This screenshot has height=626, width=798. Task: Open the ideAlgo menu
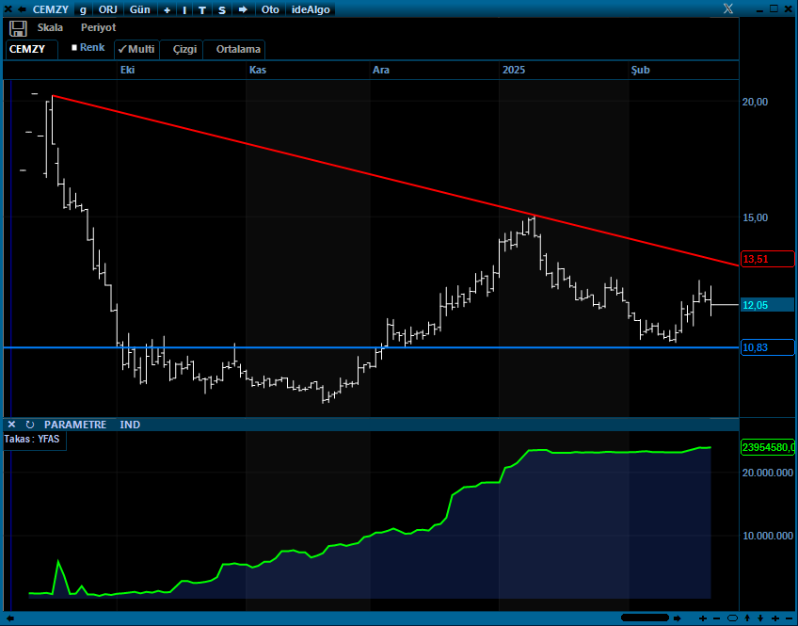pyautogui.click(x=311, y=9)
